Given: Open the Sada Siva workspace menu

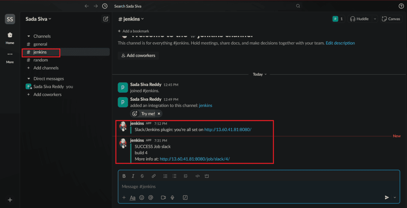Looking at the screenshot, I should [x=38, y=19].
